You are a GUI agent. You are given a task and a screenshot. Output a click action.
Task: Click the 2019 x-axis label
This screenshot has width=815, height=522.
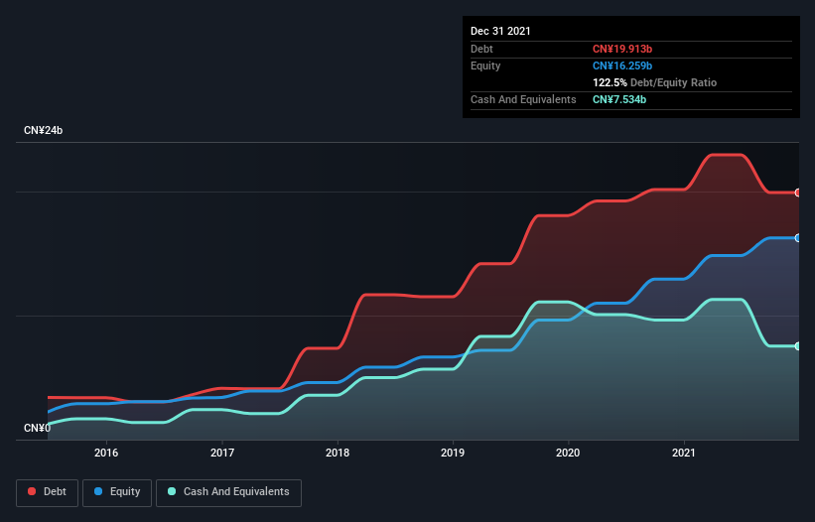[x=453, y=453]
